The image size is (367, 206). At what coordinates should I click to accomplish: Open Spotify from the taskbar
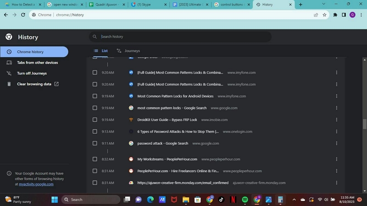click(245, 200)
